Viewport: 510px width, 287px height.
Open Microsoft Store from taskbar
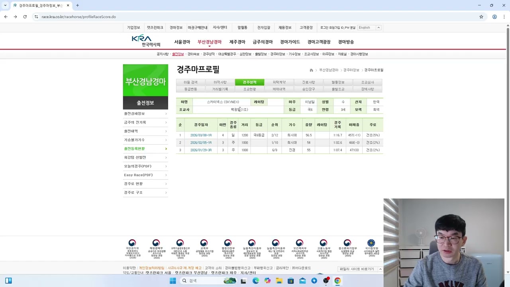click(x=291, y=281)
